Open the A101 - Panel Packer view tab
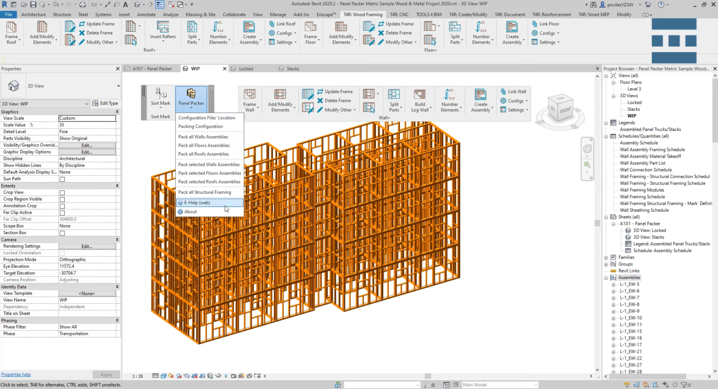 pos(151,69)
